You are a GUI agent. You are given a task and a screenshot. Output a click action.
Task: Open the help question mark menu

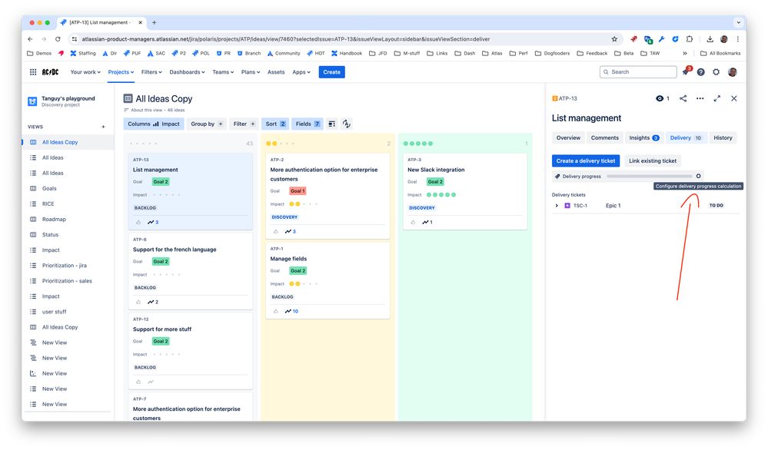[701, 72]
